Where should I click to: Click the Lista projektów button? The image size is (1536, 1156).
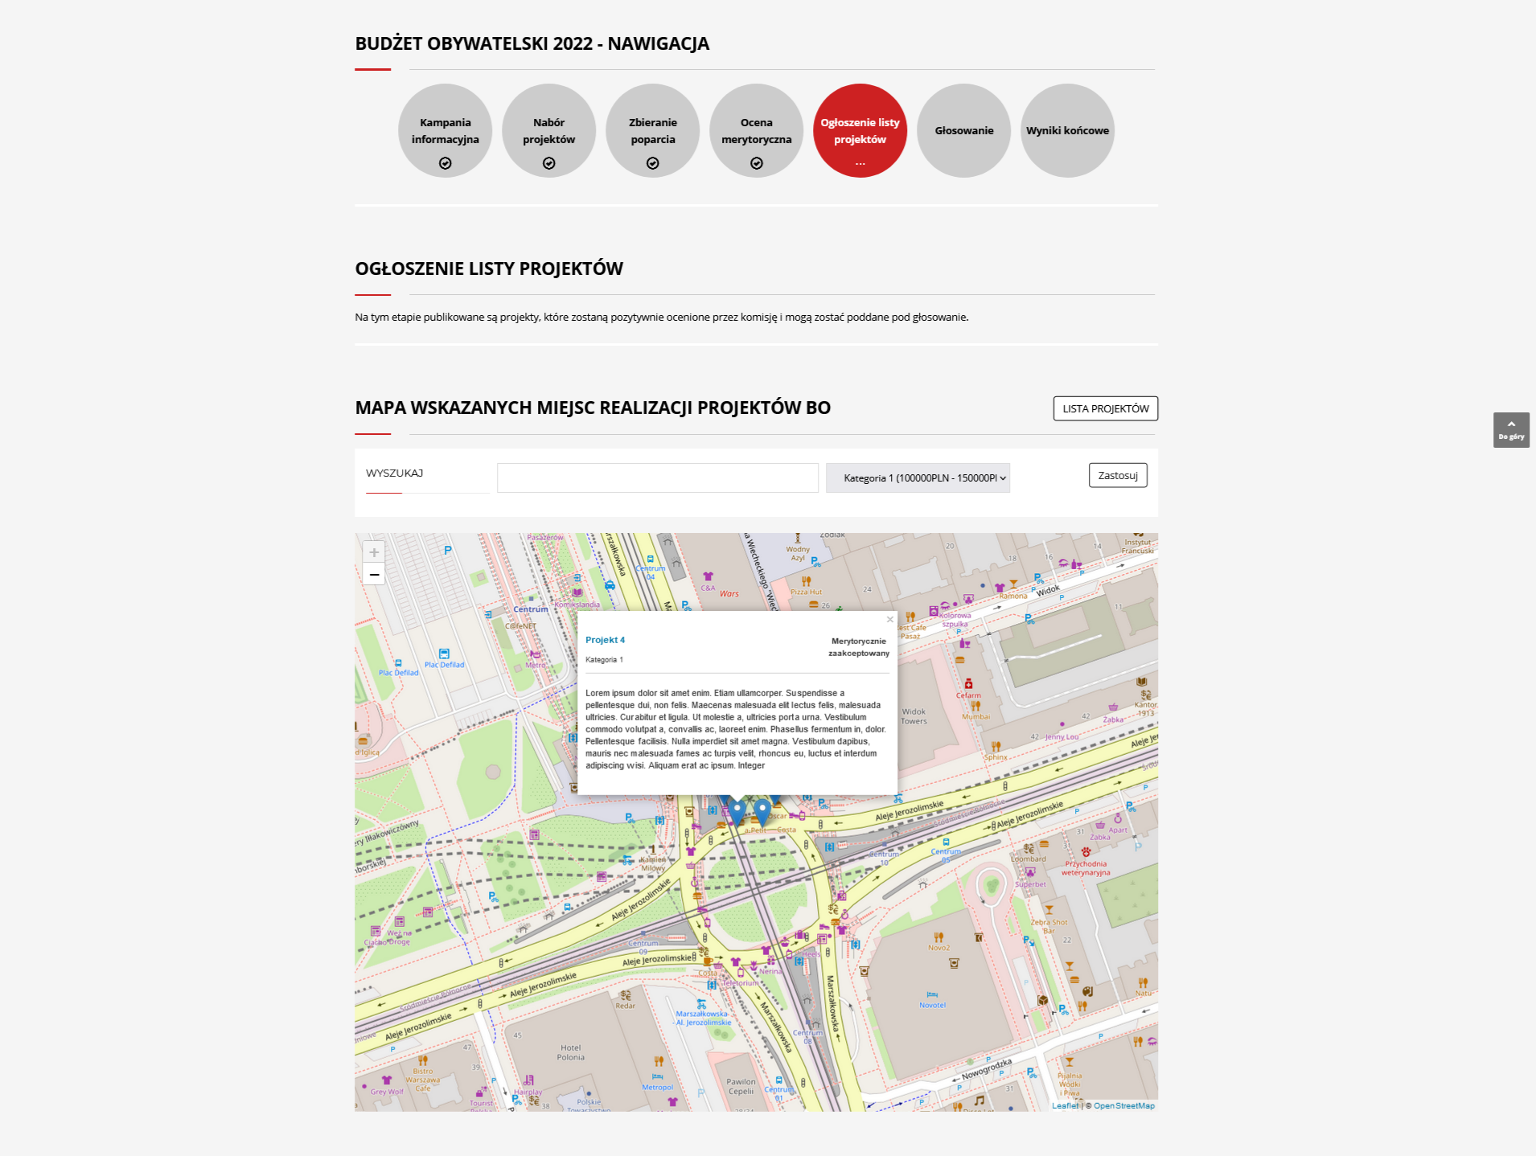pos(1106,408)
